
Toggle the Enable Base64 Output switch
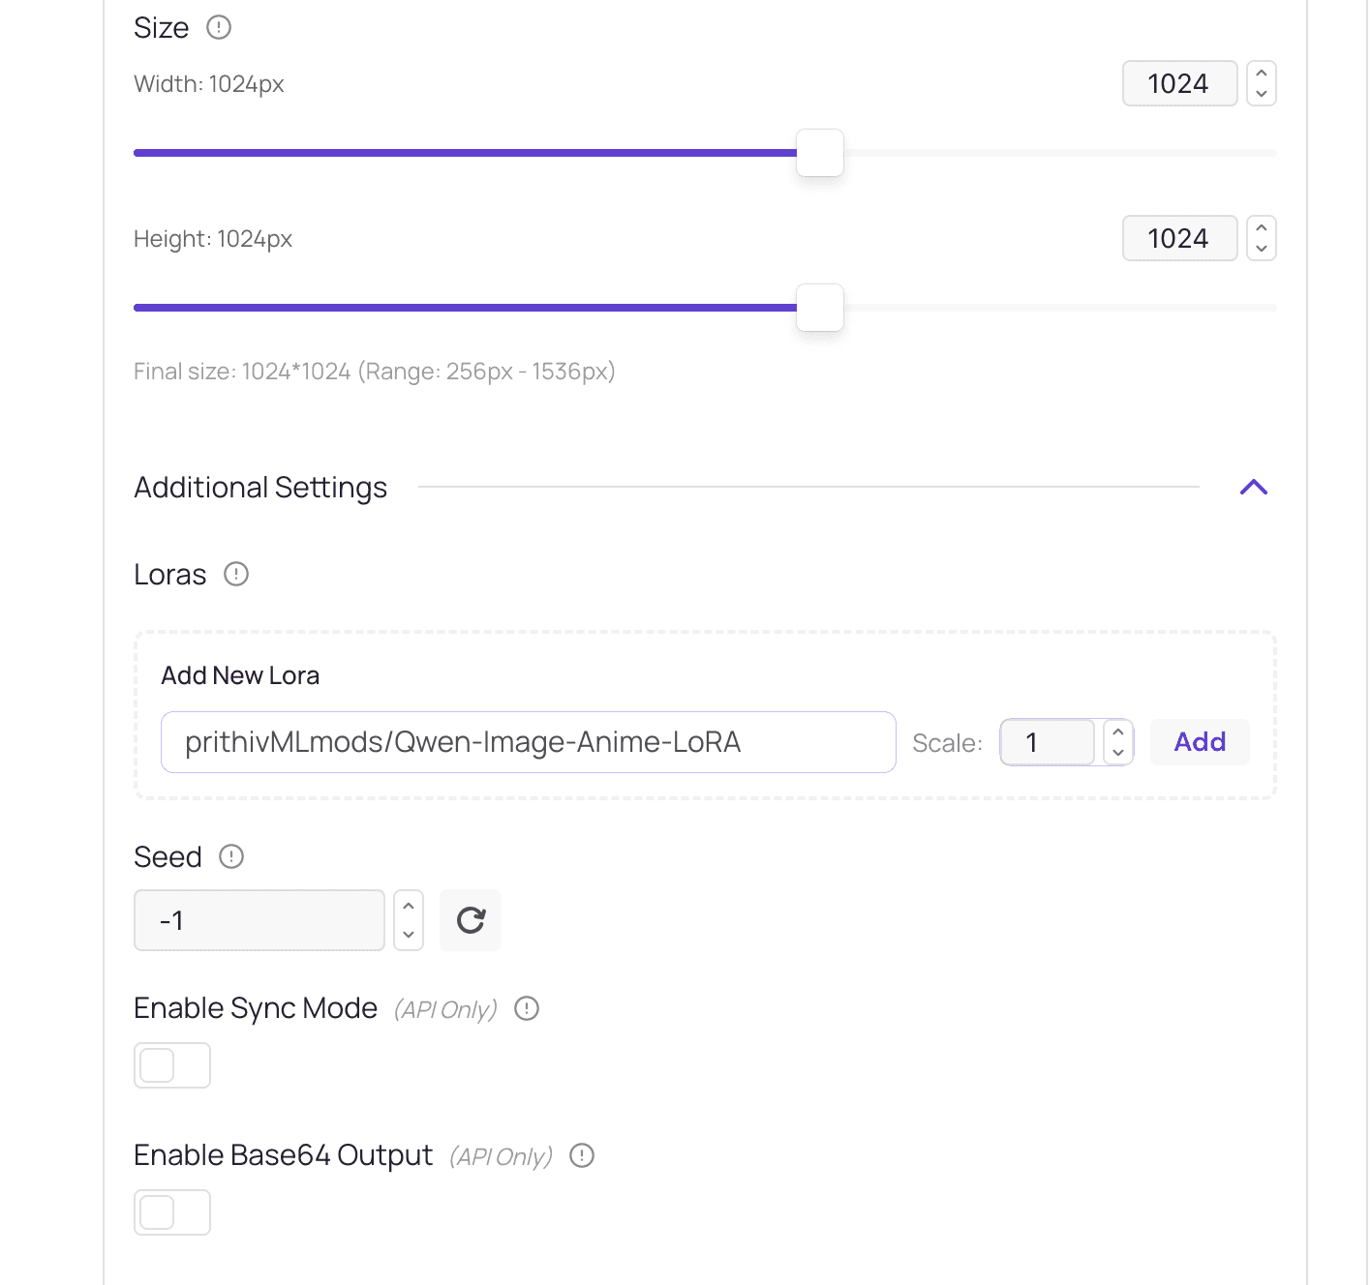[172, 1212]
